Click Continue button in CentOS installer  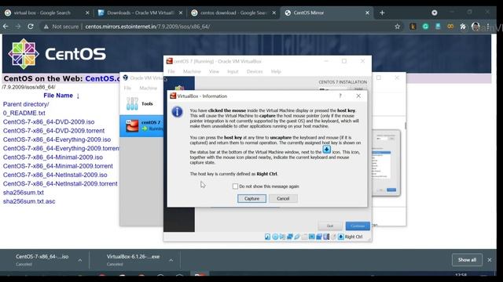[x=358, y=226]
